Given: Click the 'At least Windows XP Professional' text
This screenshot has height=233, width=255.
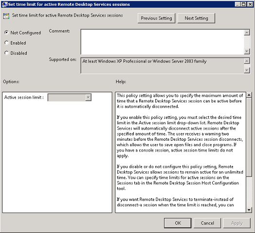Looking at the screenshot, I should click(144, 61).
